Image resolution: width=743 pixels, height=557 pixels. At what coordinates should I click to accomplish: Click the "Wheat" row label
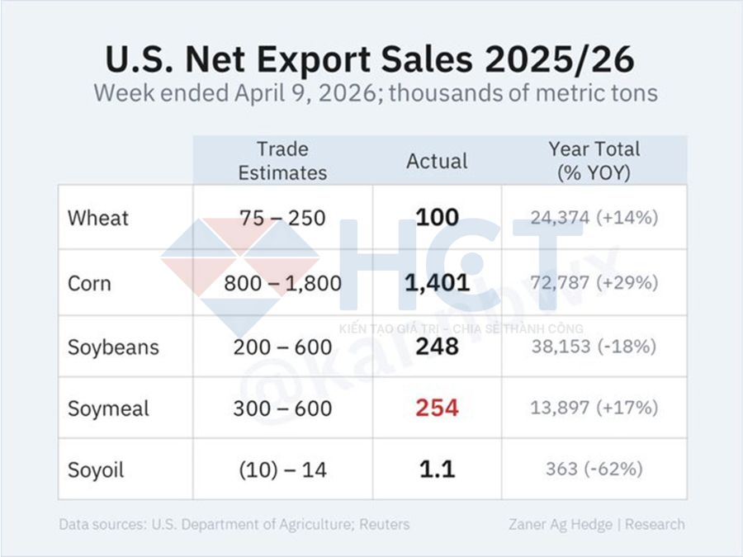point(98,219)
